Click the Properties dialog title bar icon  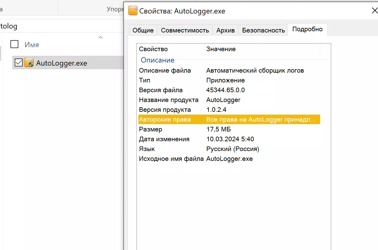click(133, 11)
